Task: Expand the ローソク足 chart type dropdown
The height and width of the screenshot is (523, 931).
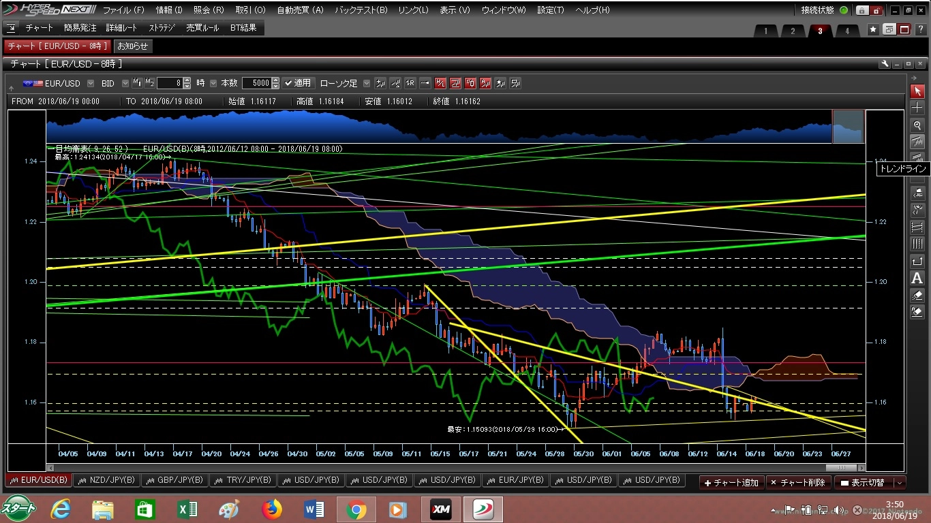Action: click(367, 84)
